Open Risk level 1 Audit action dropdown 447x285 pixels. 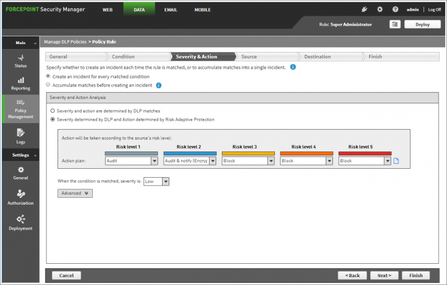click(131, 161)
